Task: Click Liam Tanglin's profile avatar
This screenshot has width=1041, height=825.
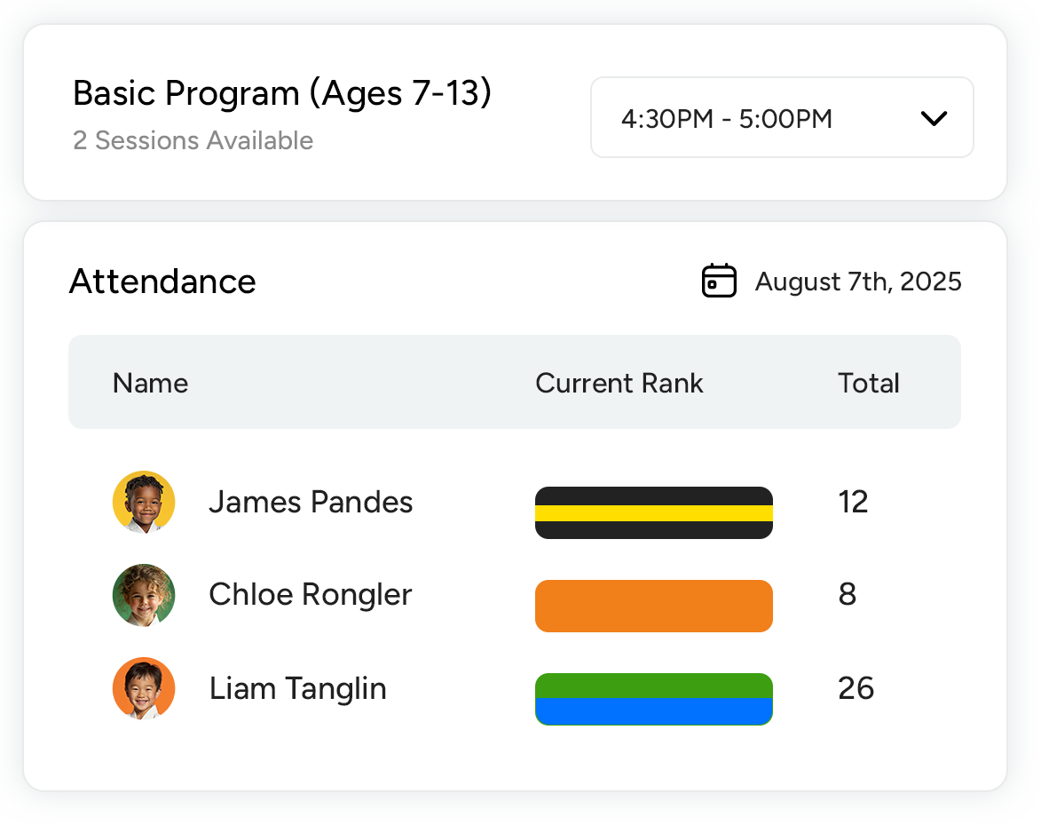Action: [144, 688]
